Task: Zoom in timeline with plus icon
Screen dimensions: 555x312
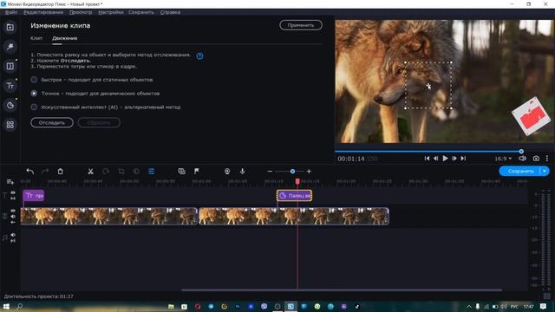Action: (x=309, y=172)
